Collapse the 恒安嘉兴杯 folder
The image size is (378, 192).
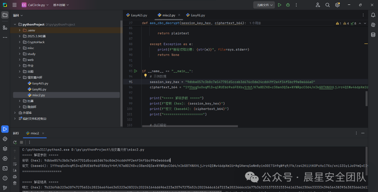pyautogui.click(x=20, y=78)
